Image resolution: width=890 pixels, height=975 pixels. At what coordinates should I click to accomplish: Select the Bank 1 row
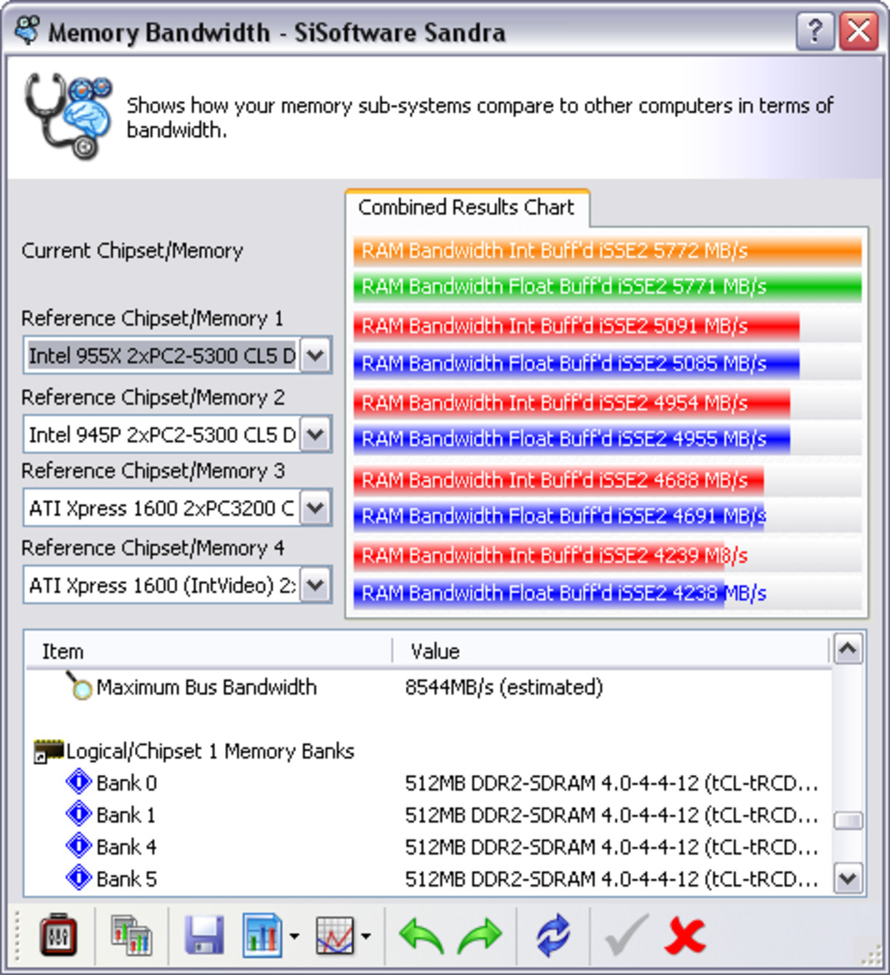[428, 814]
